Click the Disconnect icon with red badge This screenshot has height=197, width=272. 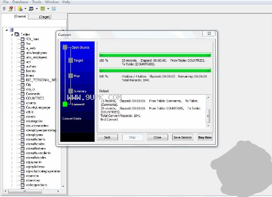[x=11, y=9]
